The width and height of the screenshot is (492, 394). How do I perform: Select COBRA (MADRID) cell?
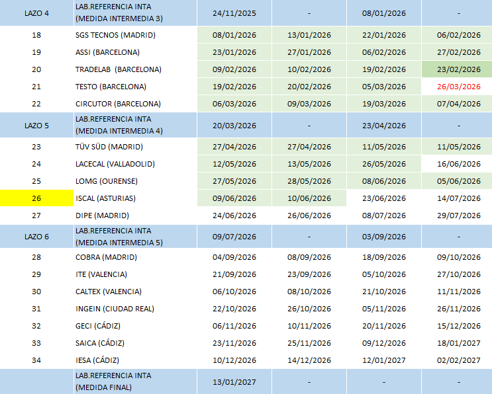(135, 257)
